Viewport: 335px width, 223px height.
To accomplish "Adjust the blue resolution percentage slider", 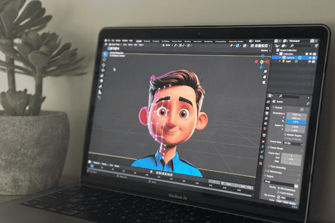I will [296, 122].
